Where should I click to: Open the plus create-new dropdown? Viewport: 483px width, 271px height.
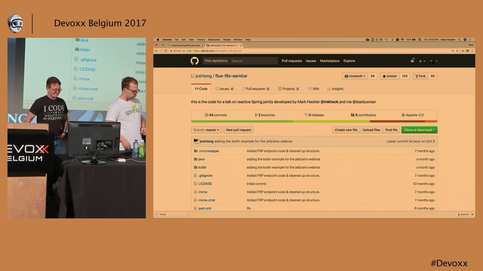pyautogui.click(x=421, y=61)
